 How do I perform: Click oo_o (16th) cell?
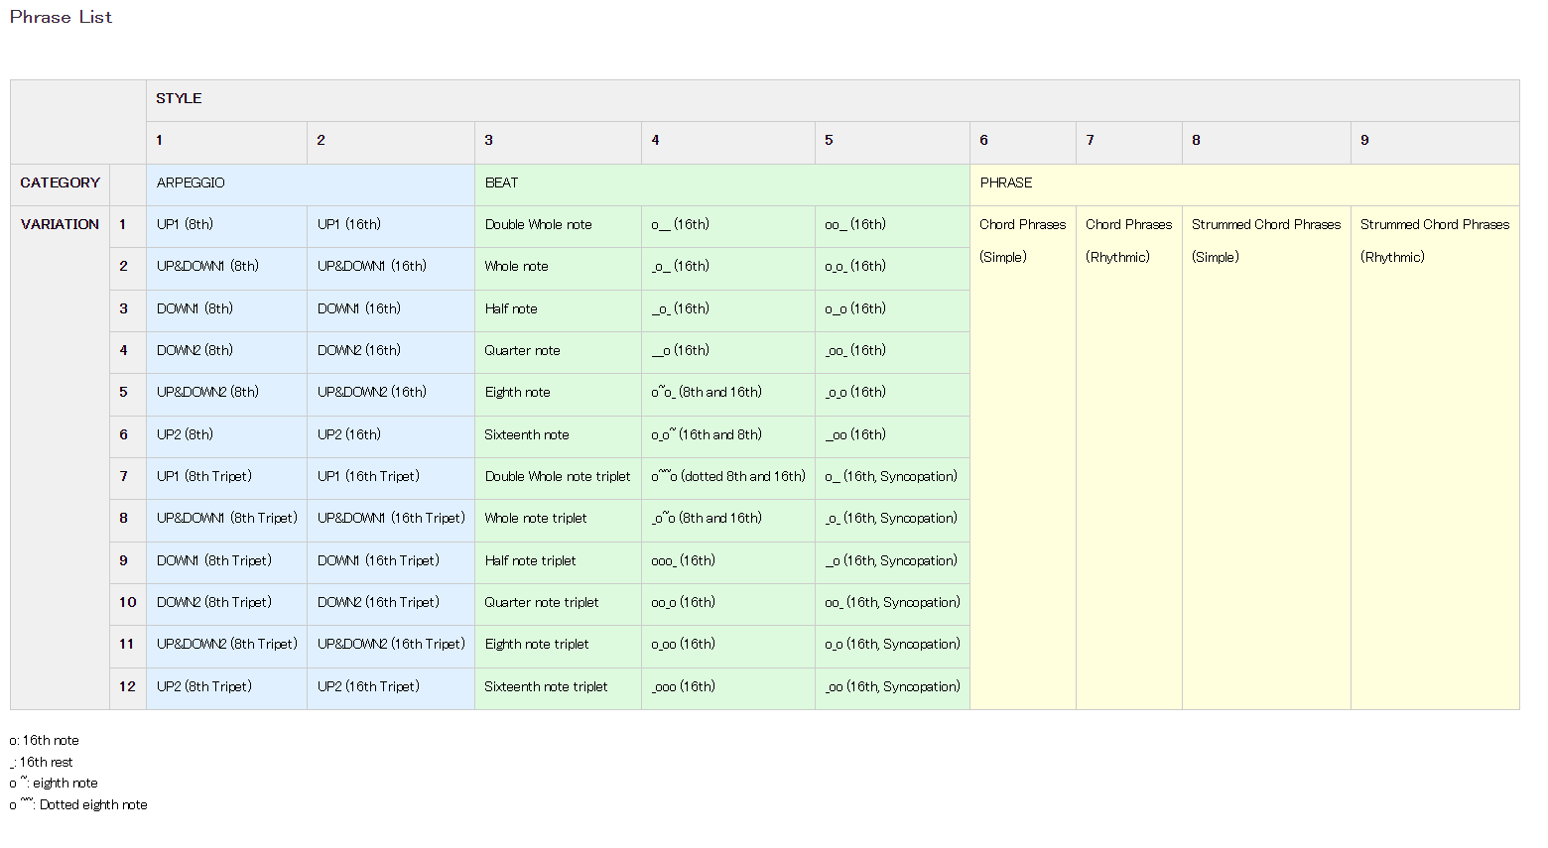pos(728,604)
